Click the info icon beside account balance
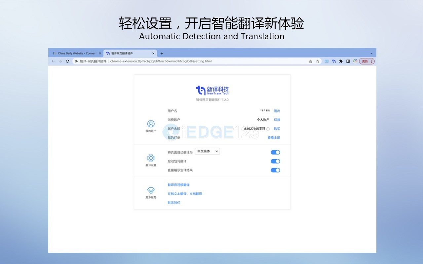 point(268,129)
